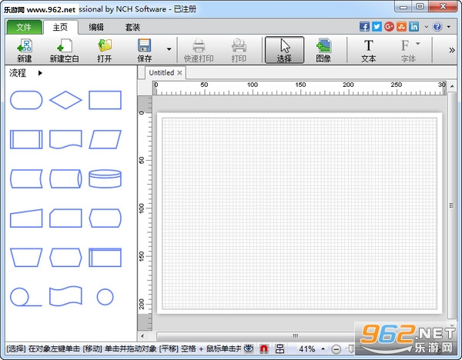Click the 新建 new flowchart icon

point(25,50)
